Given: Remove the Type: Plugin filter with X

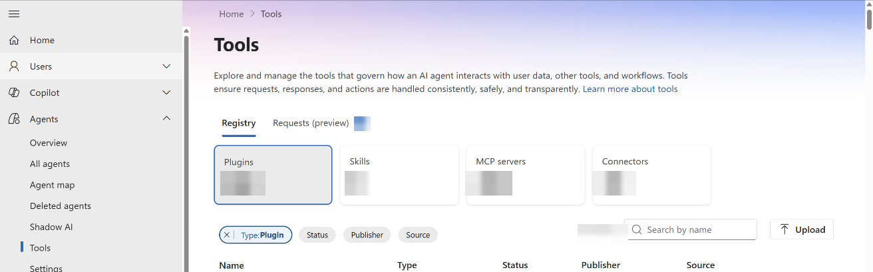Looking at the screenshot, I should (227, 235).
